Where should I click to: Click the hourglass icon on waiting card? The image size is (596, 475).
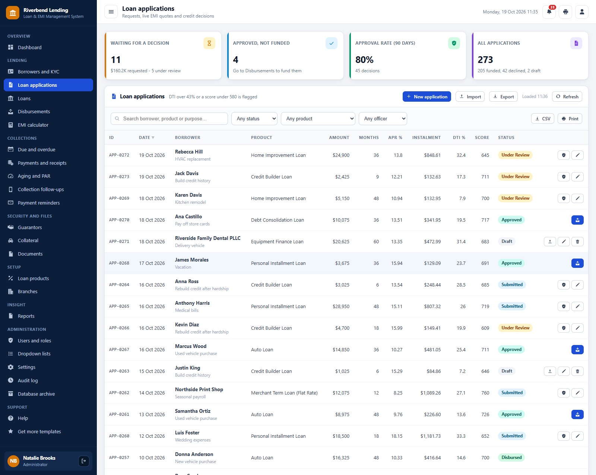[209, 43]
